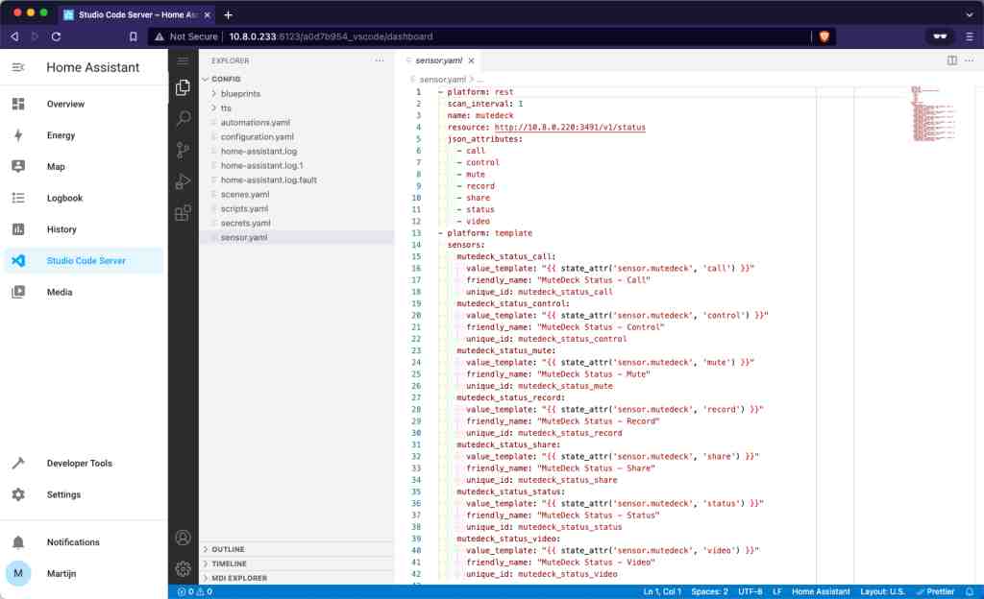The image size is (984, 599).
Task: Change file encoding UTF-8
Action: pos(750,591)
